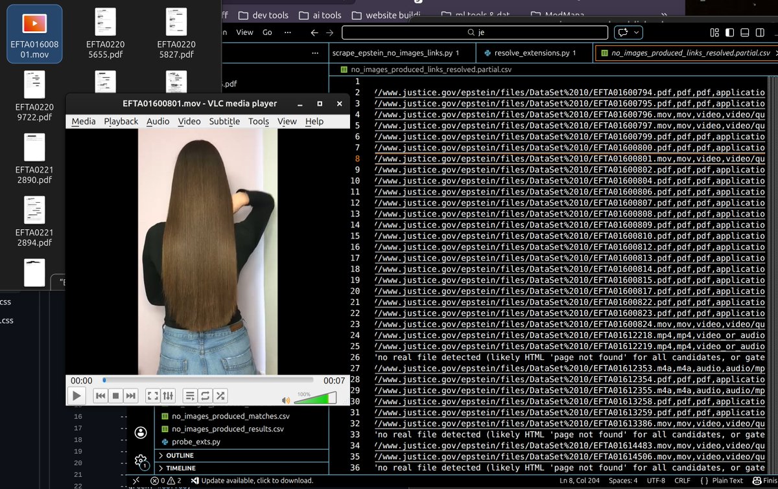Change indentation via Spaces: 4
The width and height of the screenshot is (778, 489).
[x=623, y=481]
